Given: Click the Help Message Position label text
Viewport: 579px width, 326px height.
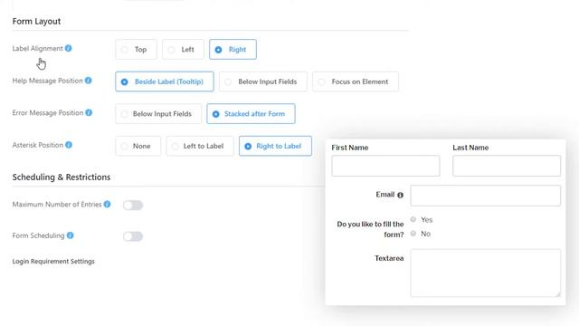Looking at the screenshot, I should [47, 81].
